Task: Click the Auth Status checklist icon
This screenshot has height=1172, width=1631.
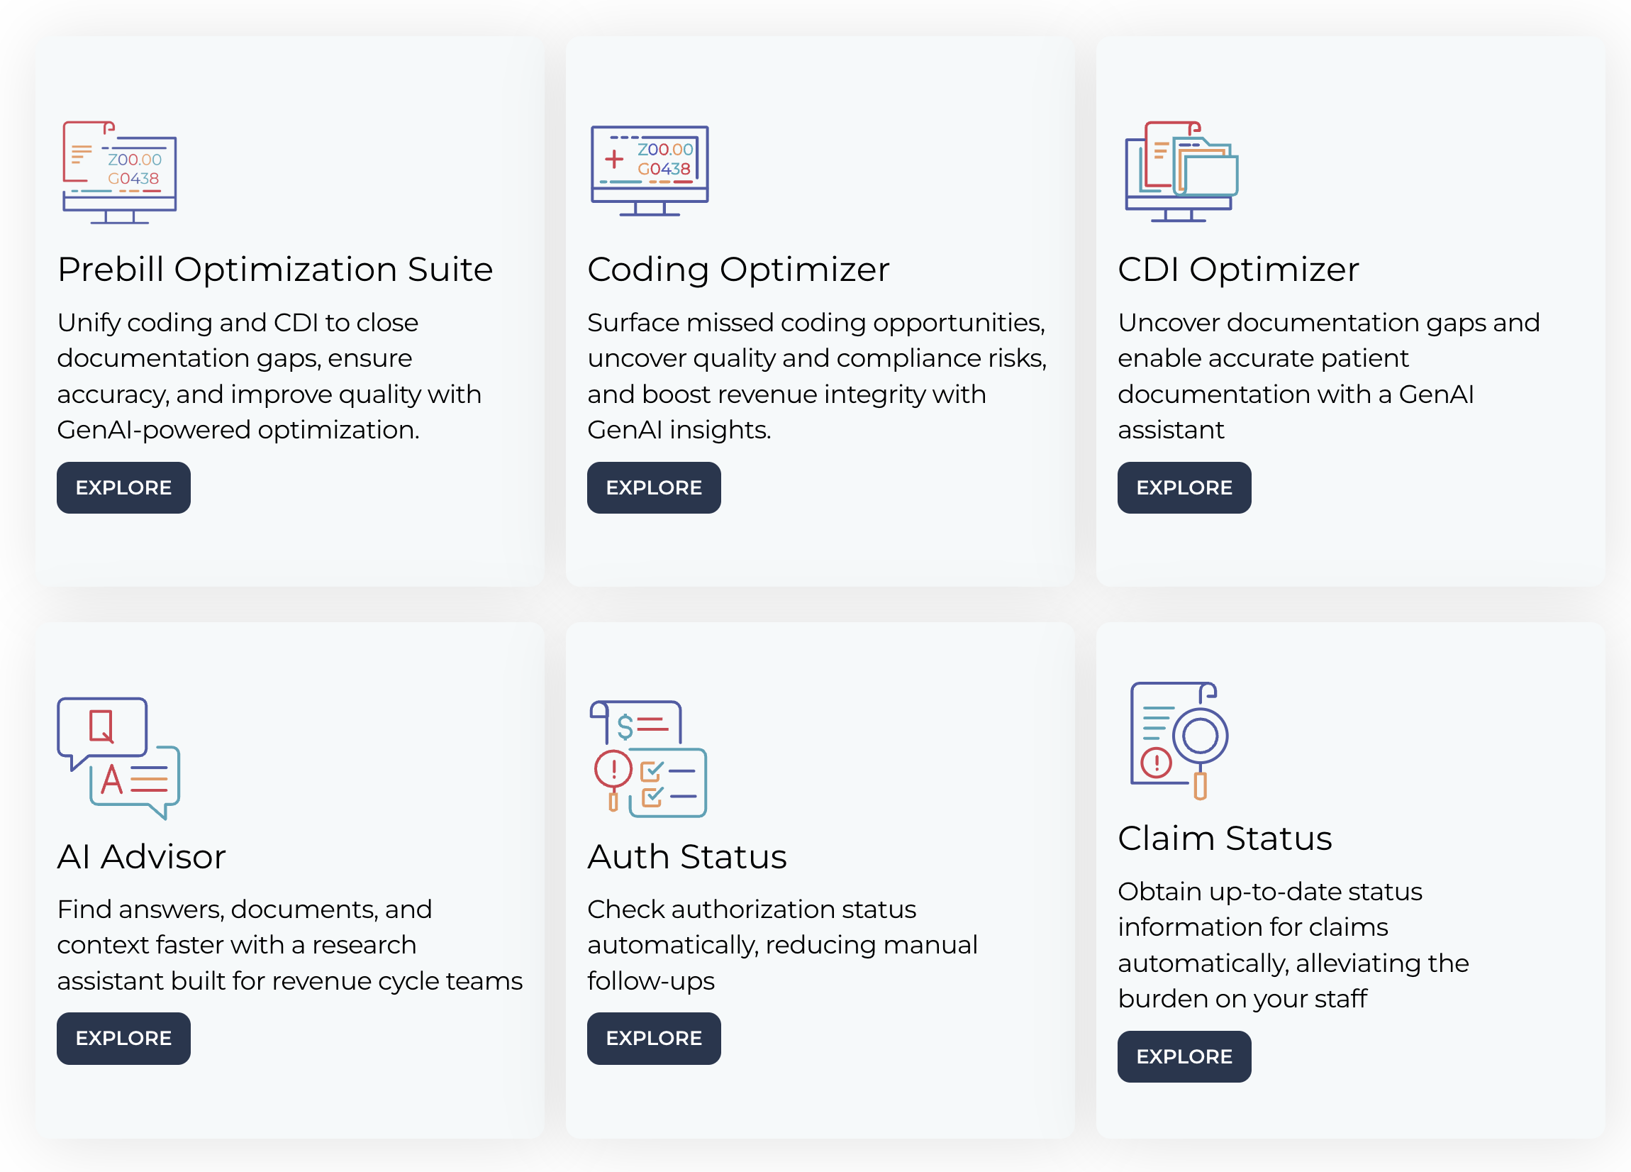Action: coord(648,758)
